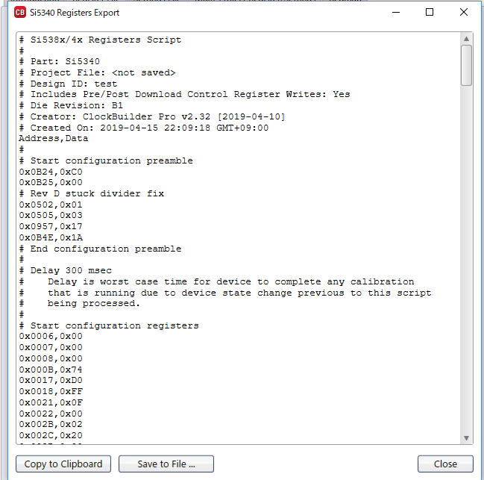Click the '0x0B25,0x00' register line
484x480 pixels.
click(51, 182)
